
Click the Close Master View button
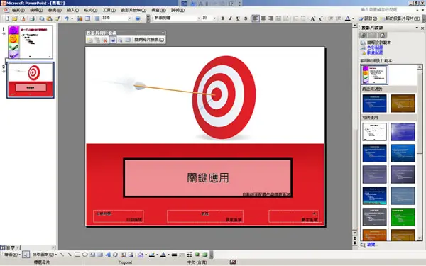pos(149,40)
